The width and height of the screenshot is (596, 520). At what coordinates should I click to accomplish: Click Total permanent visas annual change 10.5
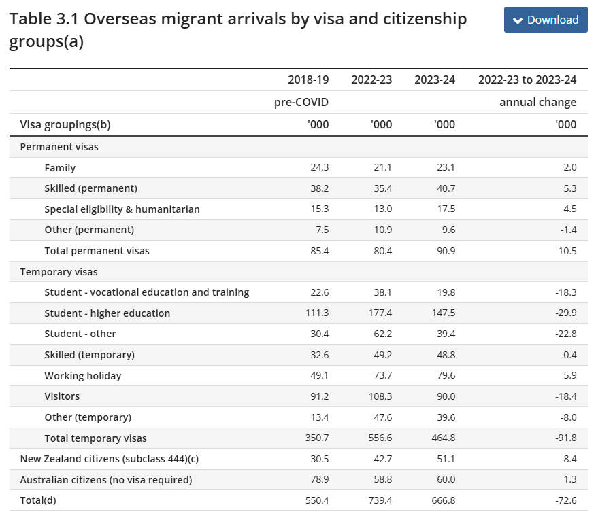tap(567, 251)
